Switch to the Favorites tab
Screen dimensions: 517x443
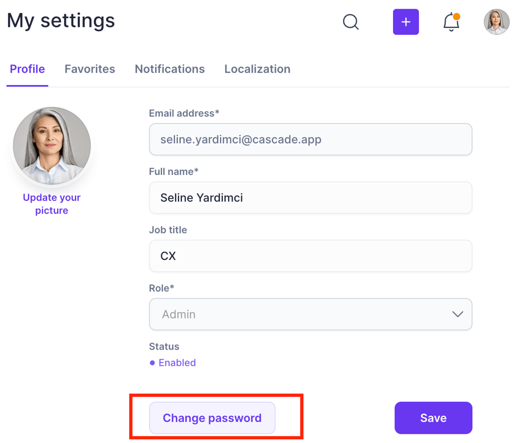point(90,69)
